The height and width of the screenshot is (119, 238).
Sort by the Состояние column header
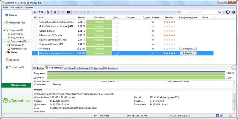tap(99, 18)
